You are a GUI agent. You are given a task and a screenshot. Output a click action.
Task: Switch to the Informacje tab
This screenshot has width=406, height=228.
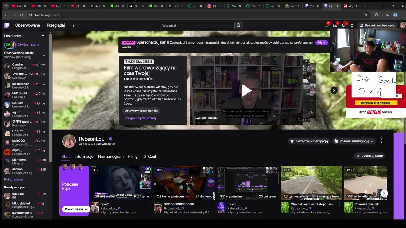click(84, 156)
